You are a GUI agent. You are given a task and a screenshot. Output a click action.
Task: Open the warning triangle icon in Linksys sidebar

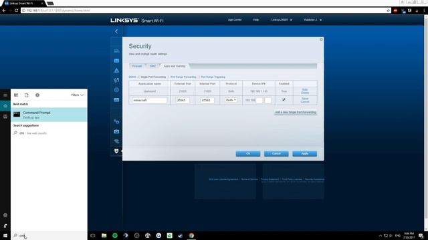coord(116,71)
